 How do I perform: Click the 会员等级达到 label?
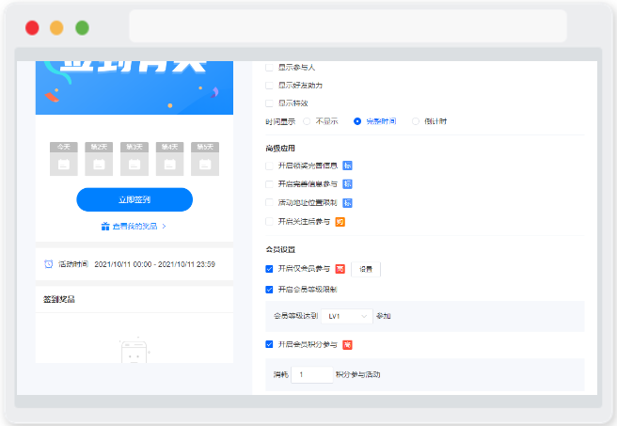tap(295, 316)
